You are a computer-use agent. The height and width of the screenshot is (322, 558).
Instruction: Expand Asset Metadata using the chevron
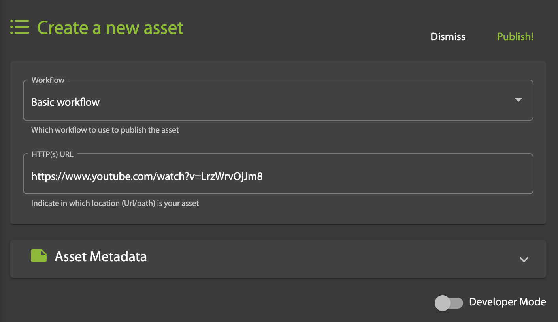(x=524, y=259)
